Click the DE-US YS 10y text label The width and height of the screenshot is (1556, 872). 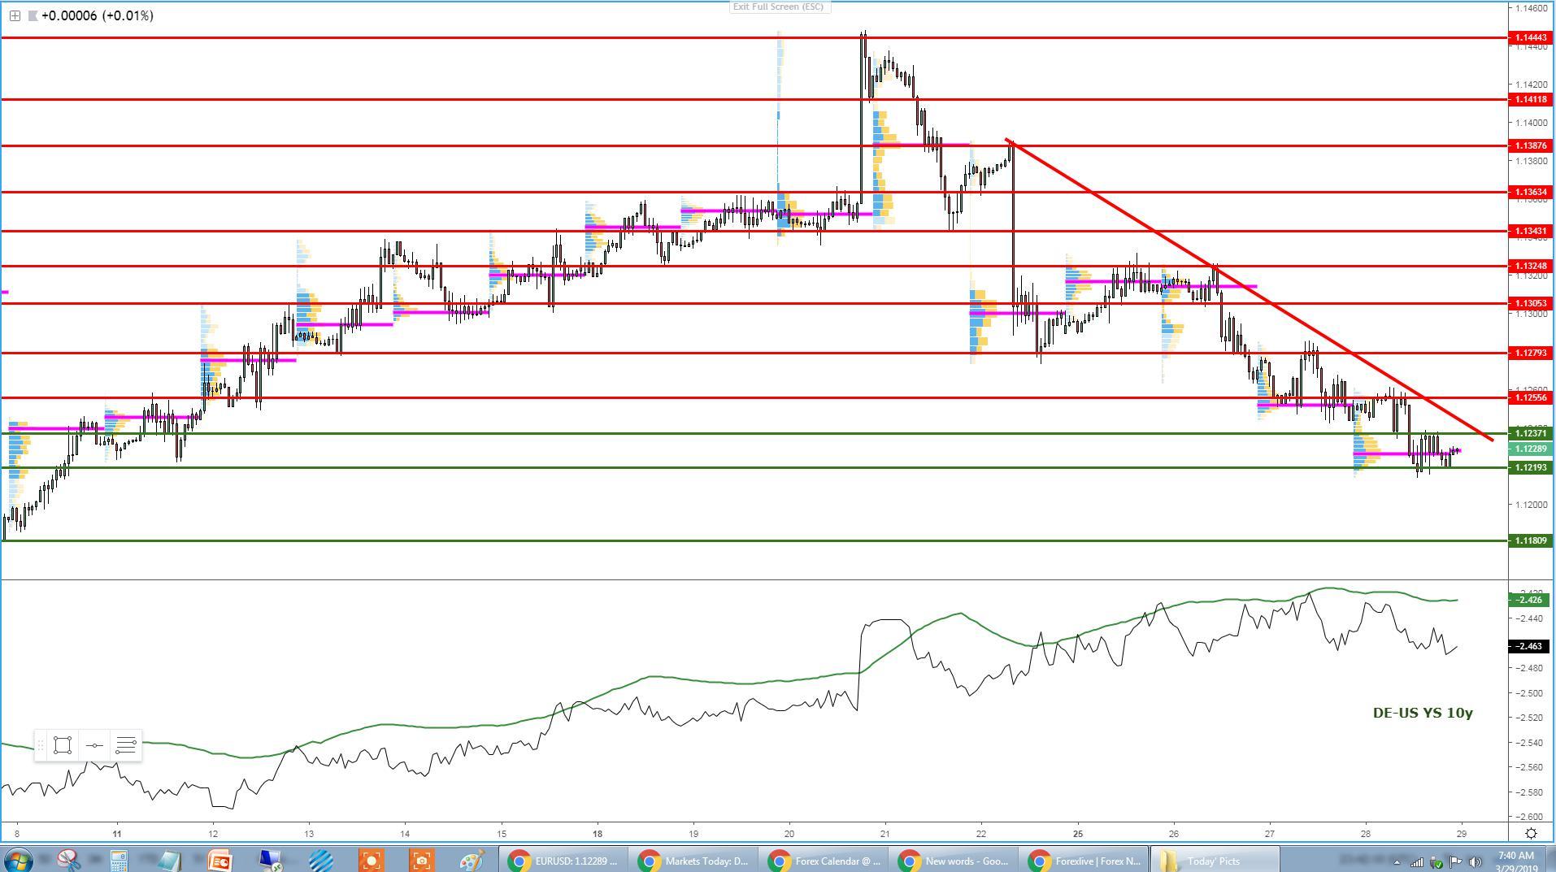tap(1423, 713)
